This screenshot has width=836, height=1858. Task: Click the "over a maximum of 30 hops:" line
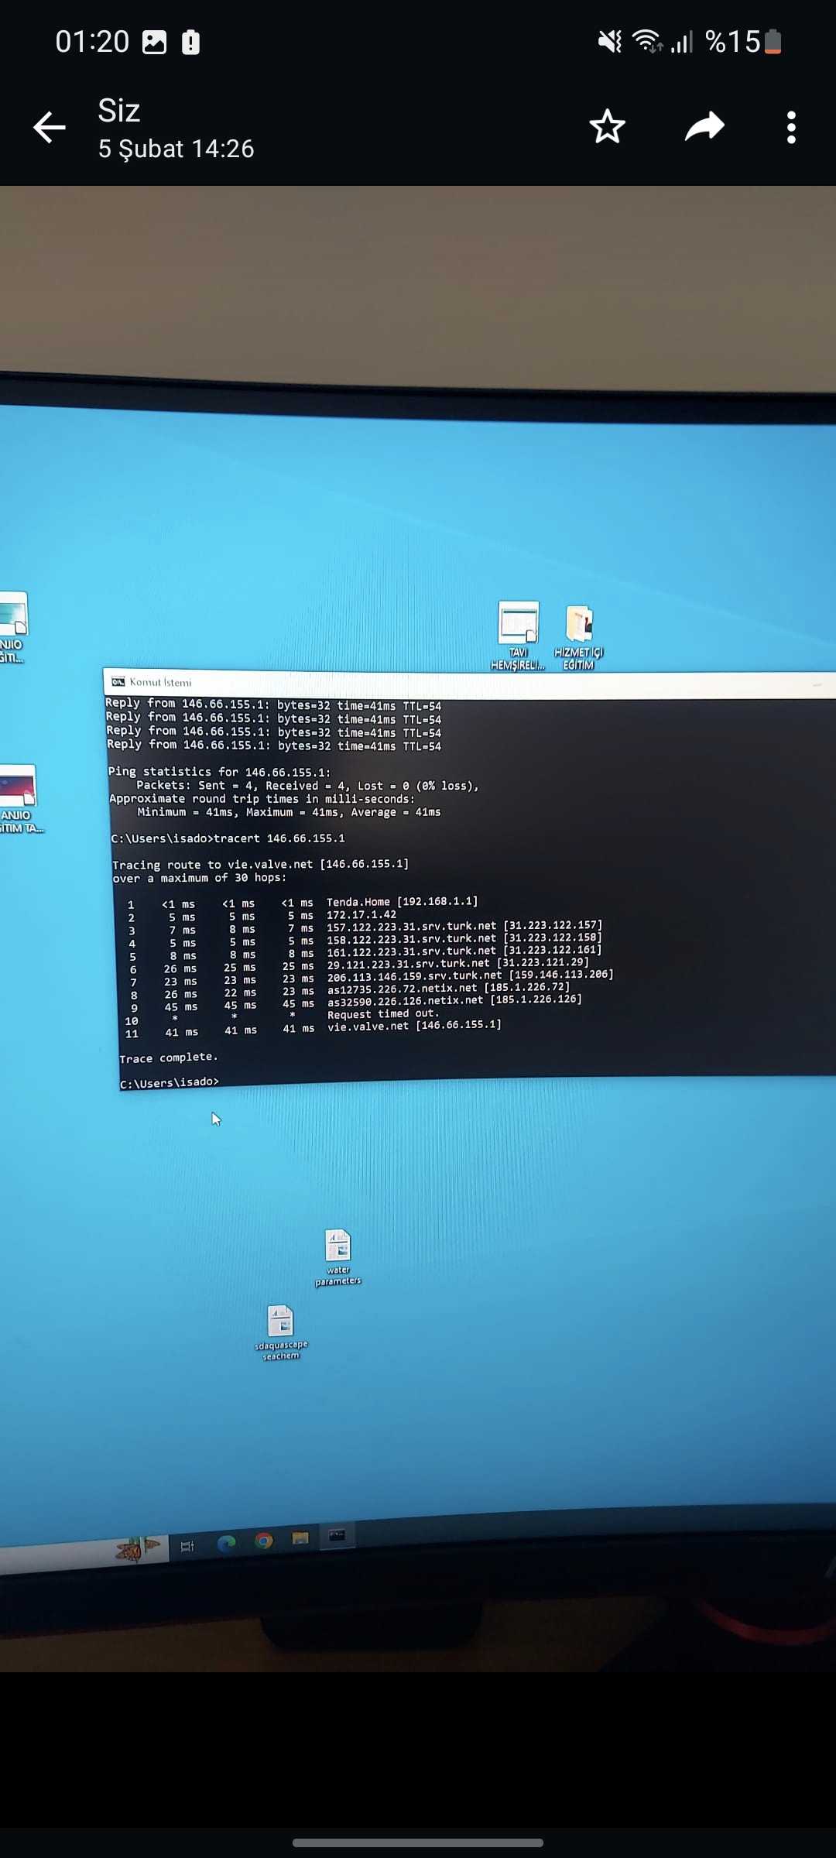(x=199, y=878)
